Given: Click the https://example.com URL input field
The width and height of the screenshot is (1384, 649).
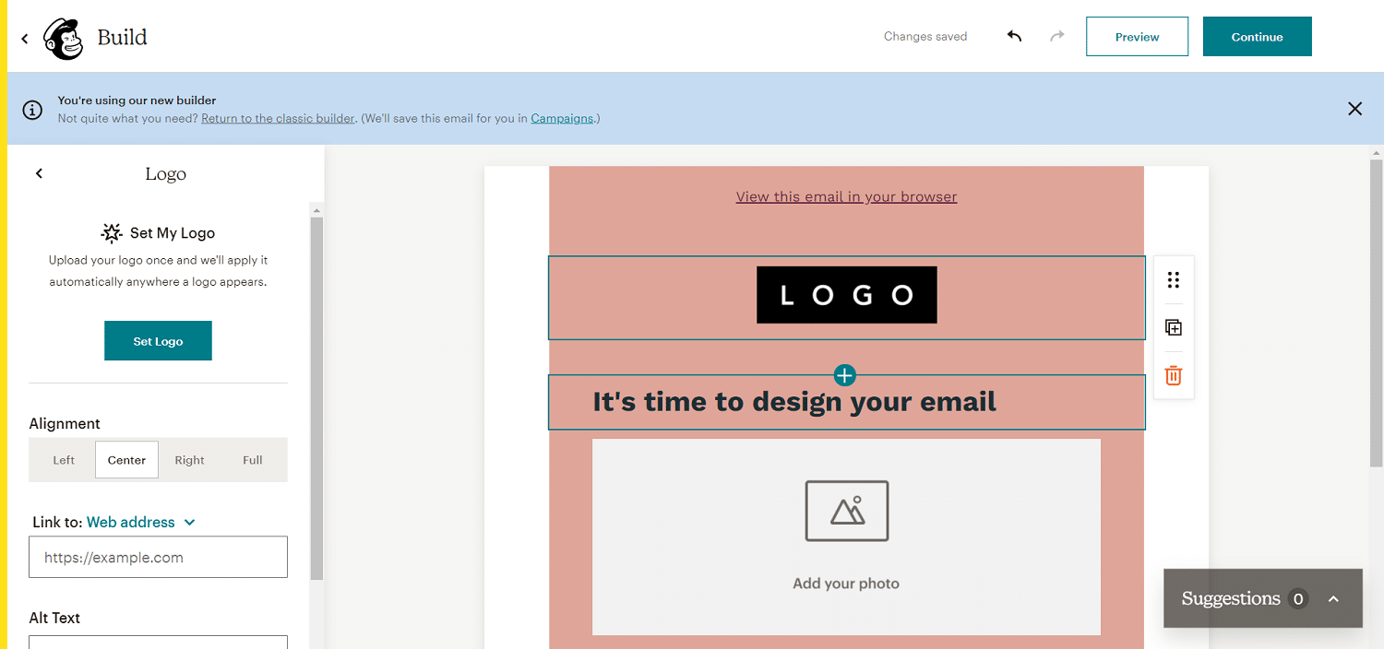Looking at the screenshot, I should (x=157, y=557).
